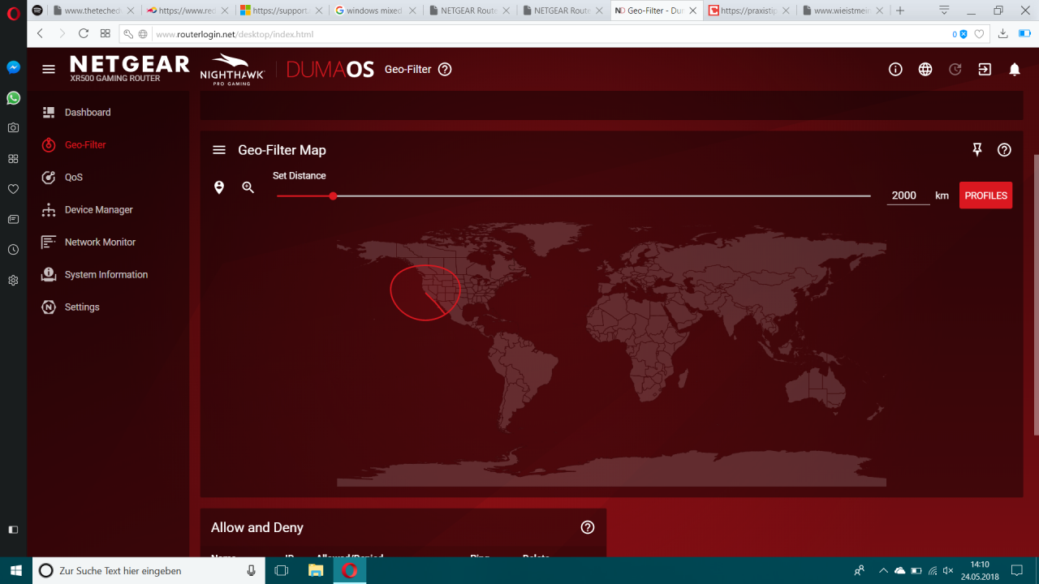Viewport: 1039px width, 584px height.
Task: Click the Set Distance slider handle
Action: 333,195
